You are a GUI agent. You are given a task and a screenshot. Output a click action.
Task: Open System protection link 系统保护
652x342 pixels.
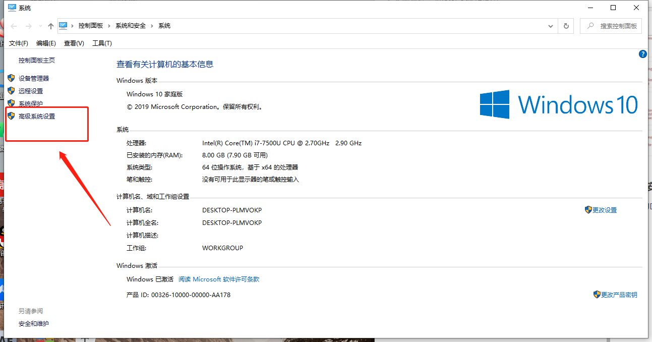tap(31, 103)
